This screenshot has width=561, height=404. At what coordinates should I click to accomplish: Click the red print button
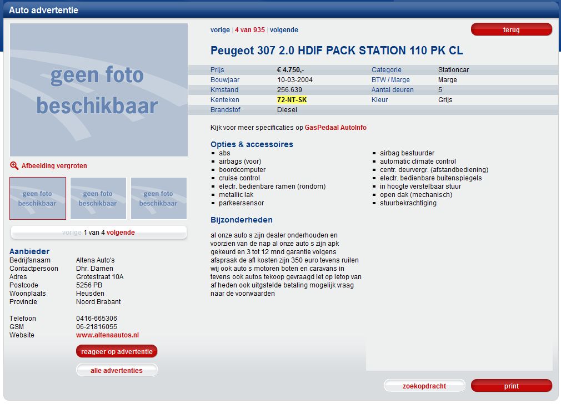[x=511, y=386]
